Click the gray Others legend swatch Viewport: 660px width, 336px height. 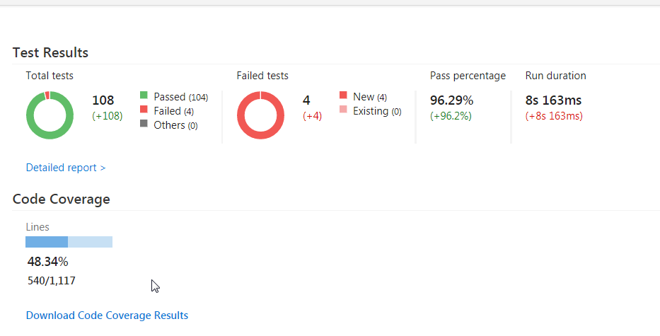click(x=144, y=124)
